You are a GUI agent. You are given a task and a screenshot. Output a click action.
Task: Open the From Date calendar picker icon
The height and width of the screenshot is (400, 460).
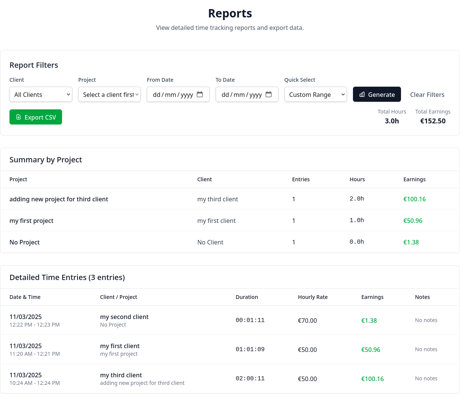200,94
